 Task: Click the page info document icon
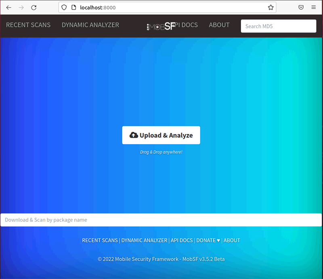(x=73, y=8)
